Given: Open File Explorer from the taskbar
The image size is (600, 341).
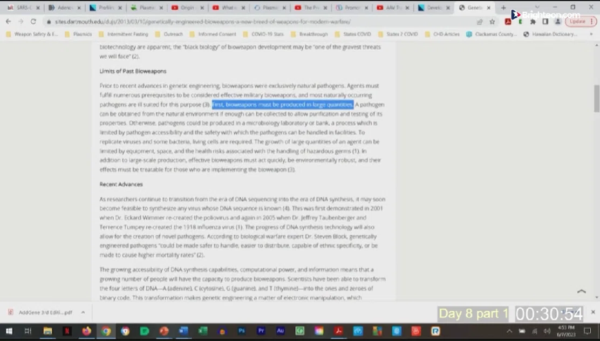Looking at the screenshot, I should click(47, 331).
